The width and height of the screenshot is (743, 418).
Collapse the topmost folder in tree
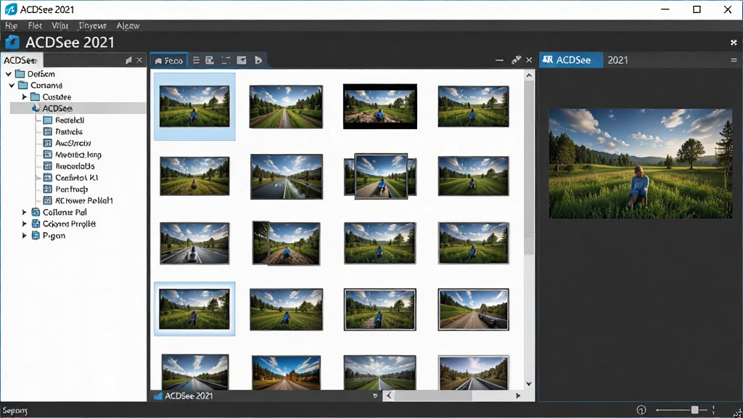pos(9,74)
